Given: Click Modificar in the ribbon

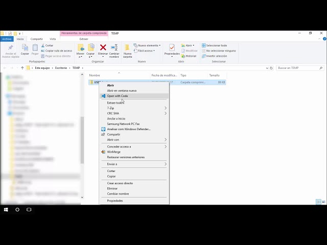Looking at the screenshot, I should tap(189, 51).
